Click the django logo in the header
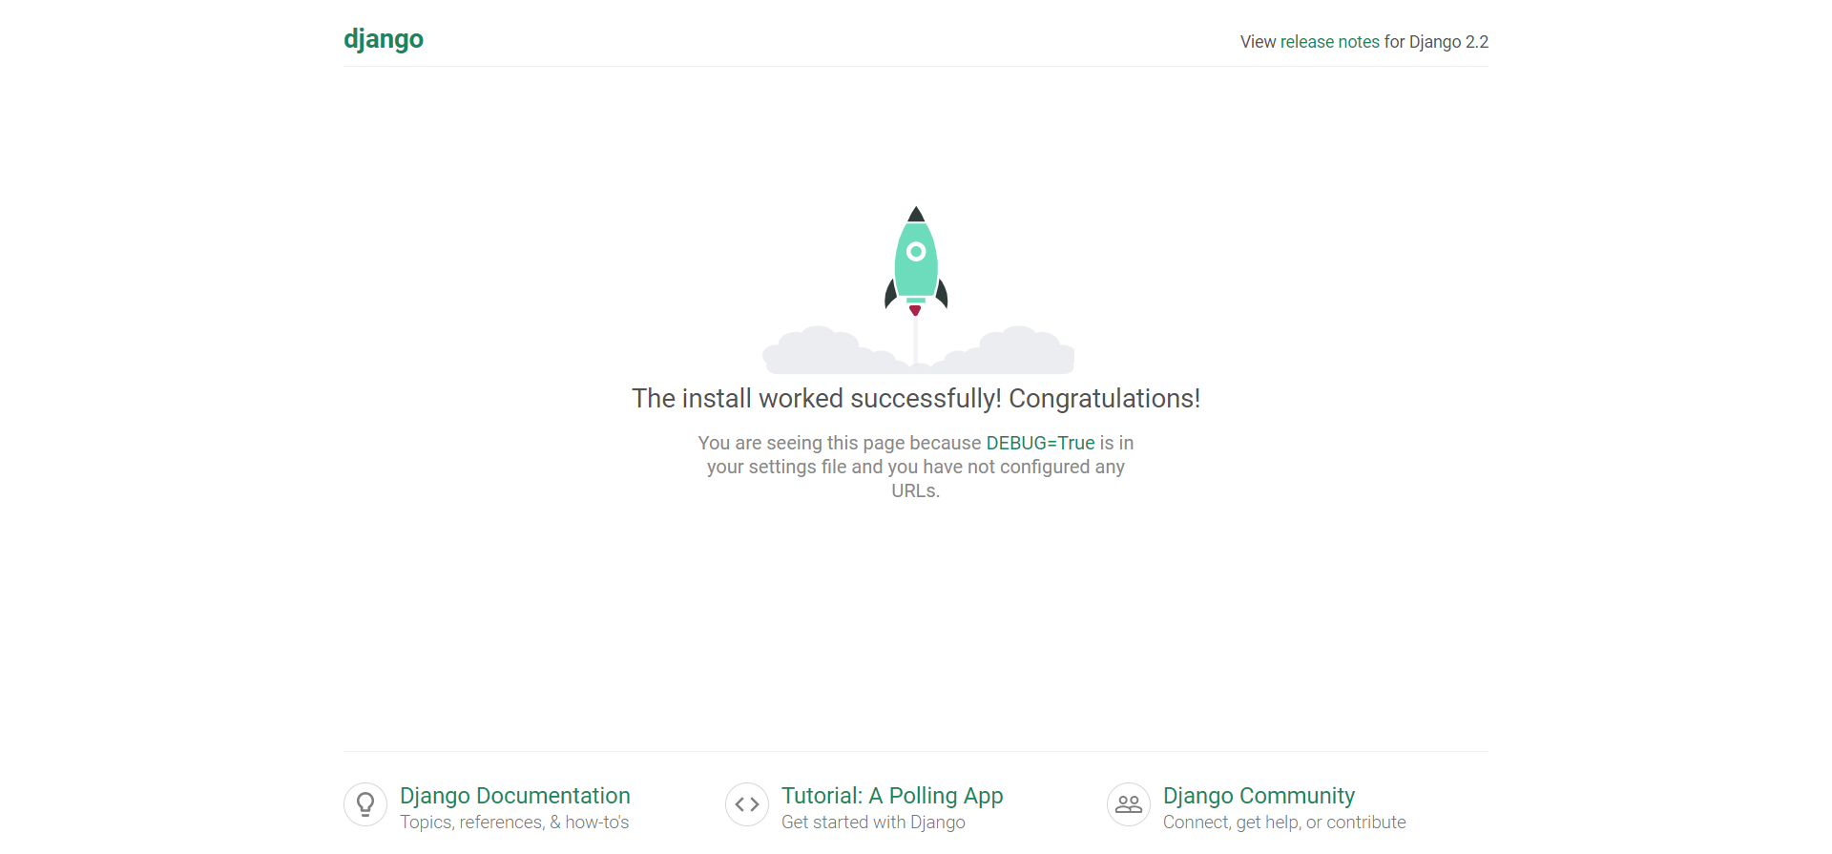 click(384, 39)
